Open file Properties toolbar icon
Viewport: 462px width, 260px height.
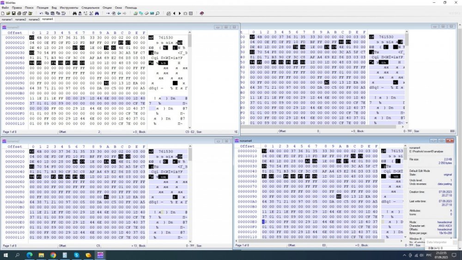[x=24, y=13]
